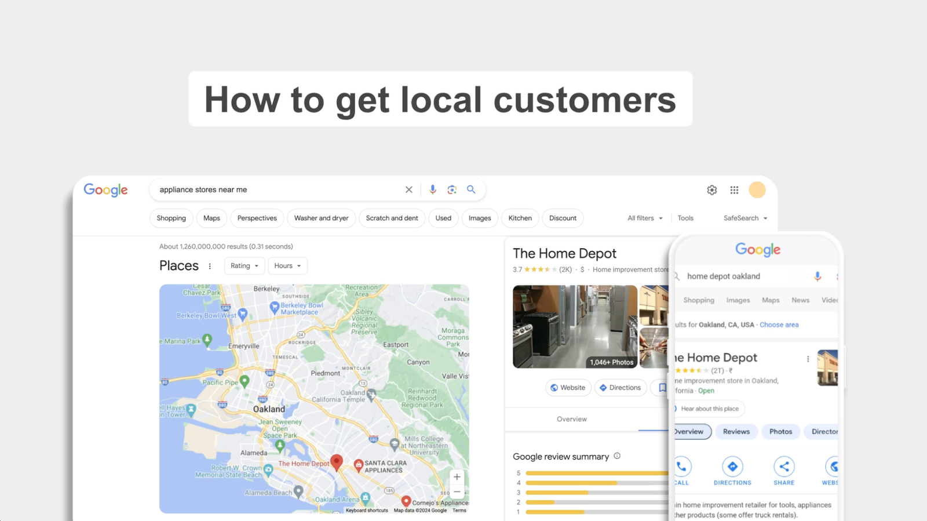
Task: Tap the phone Share icon
Action: [x=784, y=467]
